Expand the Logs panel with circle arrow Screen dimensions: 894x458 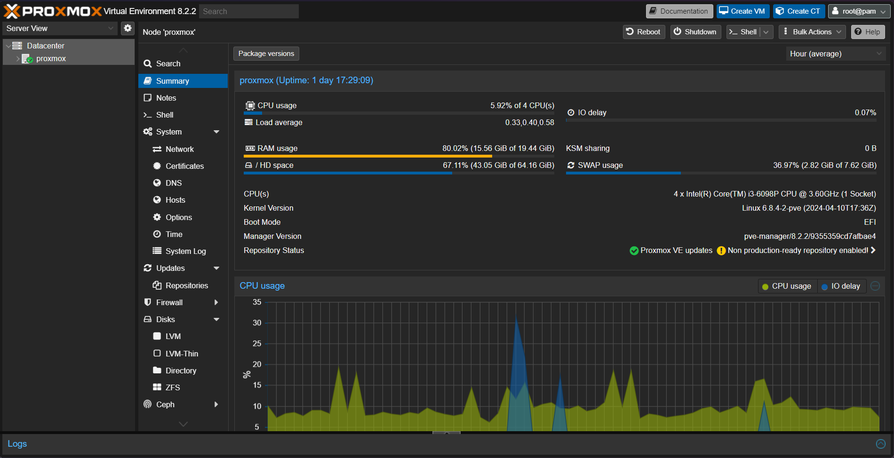pyautogui.click(x=881, y=444)
